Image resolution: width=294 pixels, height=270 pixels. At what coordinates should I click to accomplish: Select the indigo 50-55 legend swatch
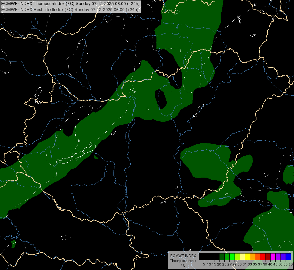point(283,256)
